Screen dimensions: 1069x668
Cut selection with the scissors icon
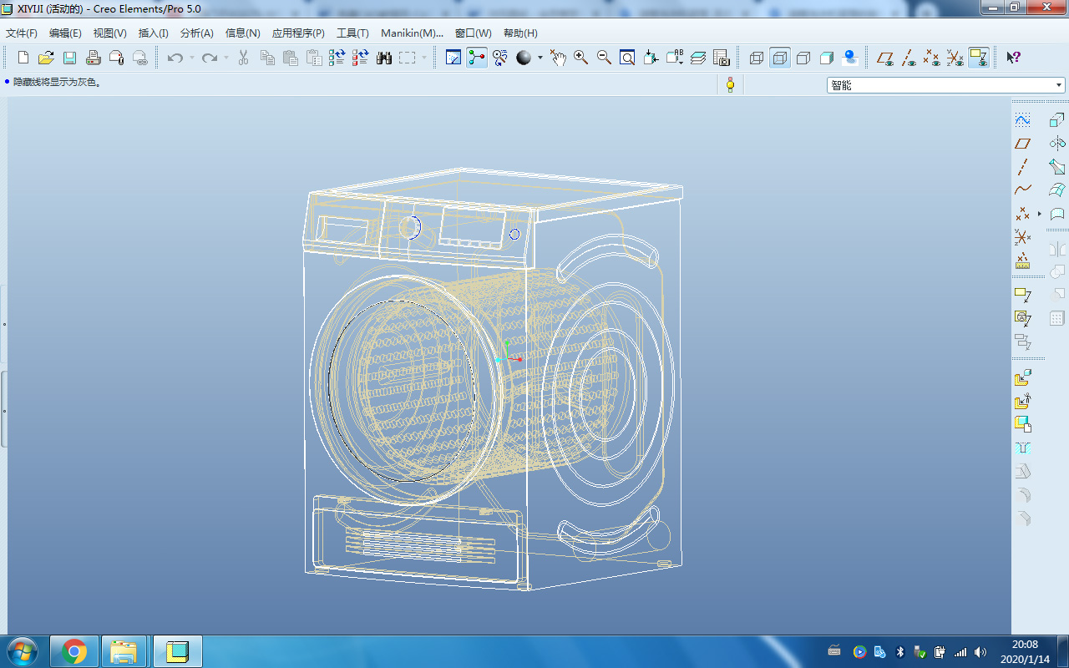tap(244, 58)
